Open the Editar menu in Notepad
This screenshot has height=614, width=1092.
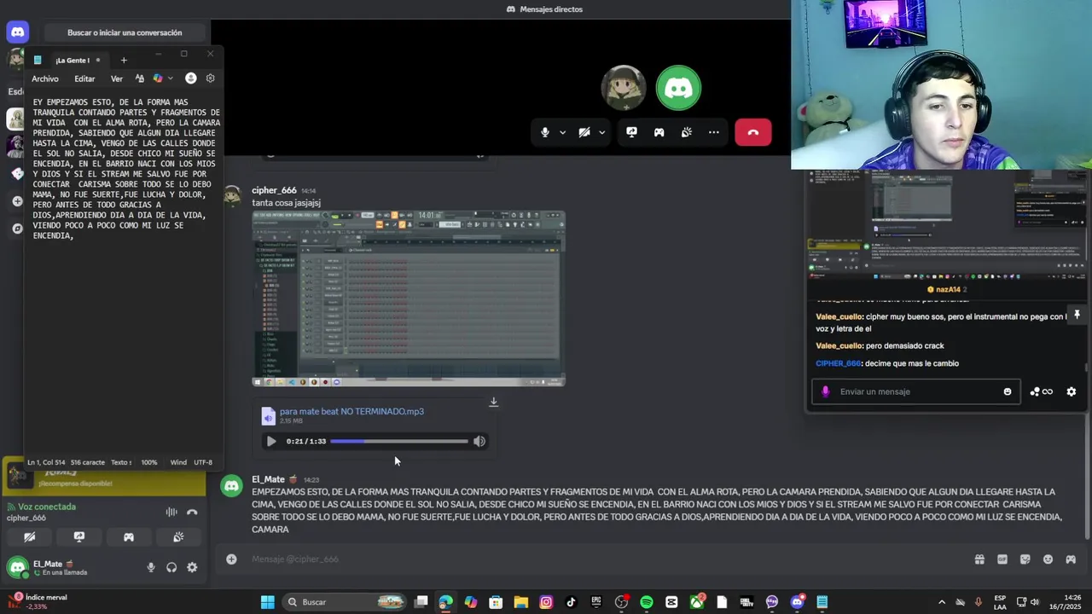[x=84, y=78]
